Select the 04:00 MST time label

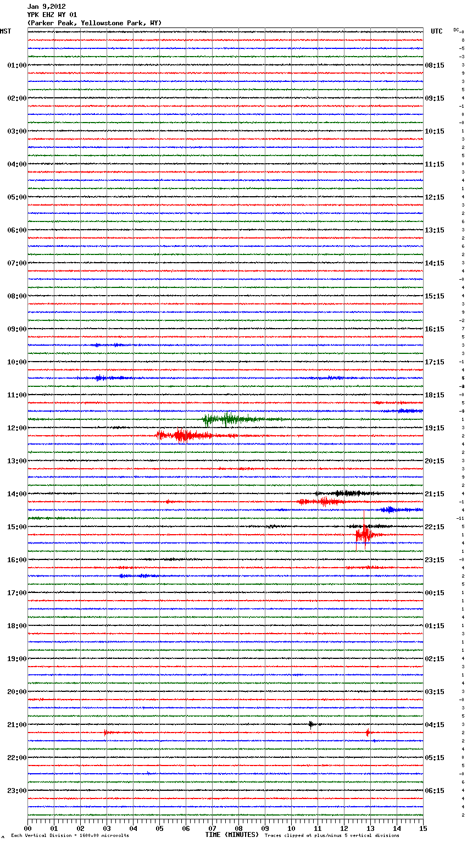coord(17,164)
